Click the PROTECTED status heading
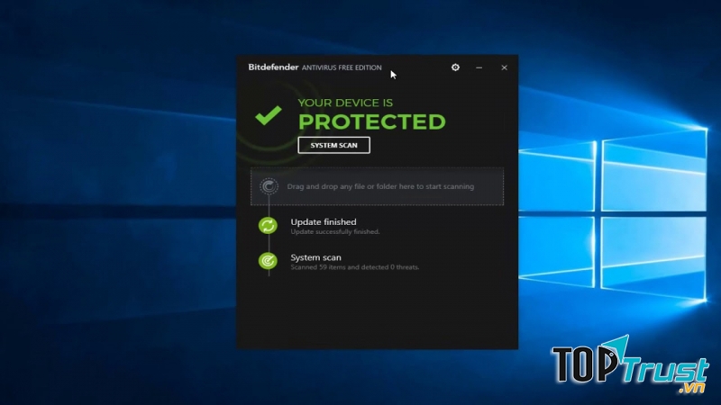This screenshot has height=405, width=721. tap(372, 121)
